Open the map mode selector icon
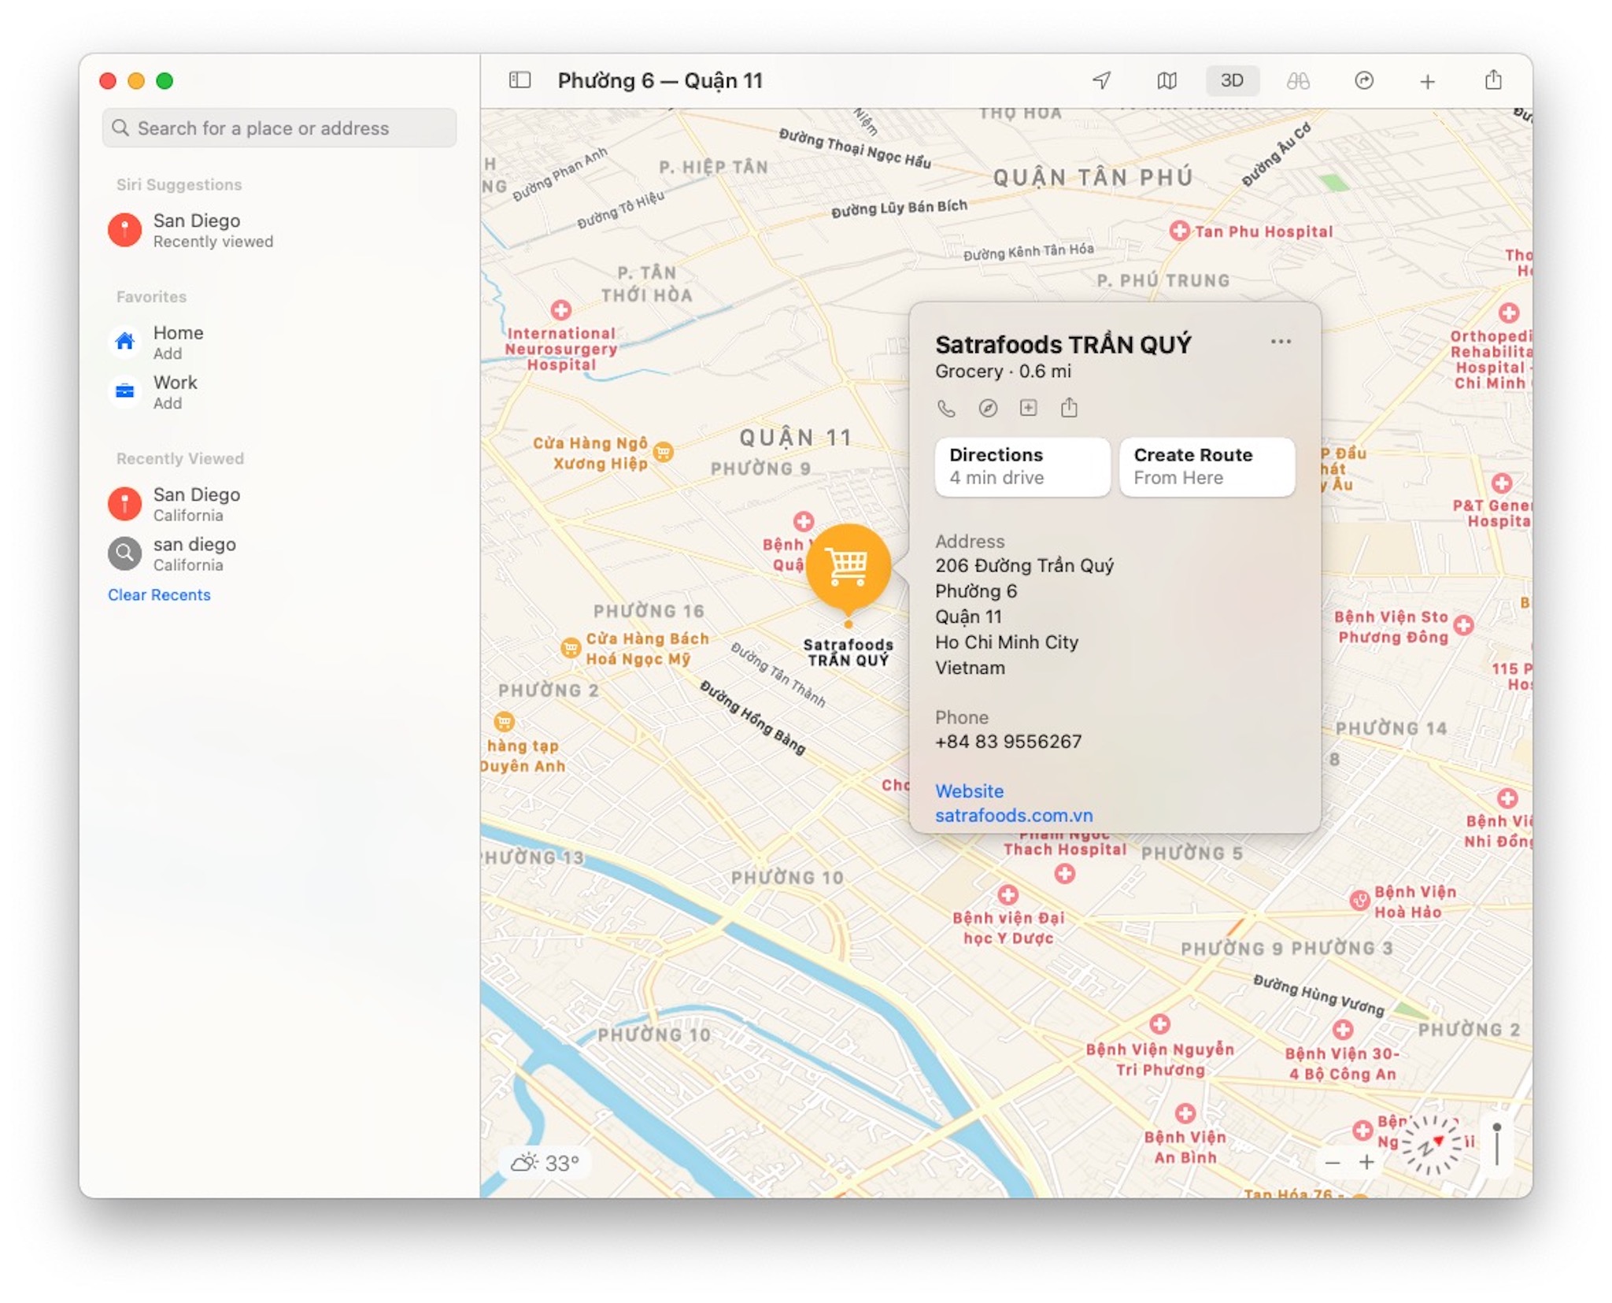 1166,80
